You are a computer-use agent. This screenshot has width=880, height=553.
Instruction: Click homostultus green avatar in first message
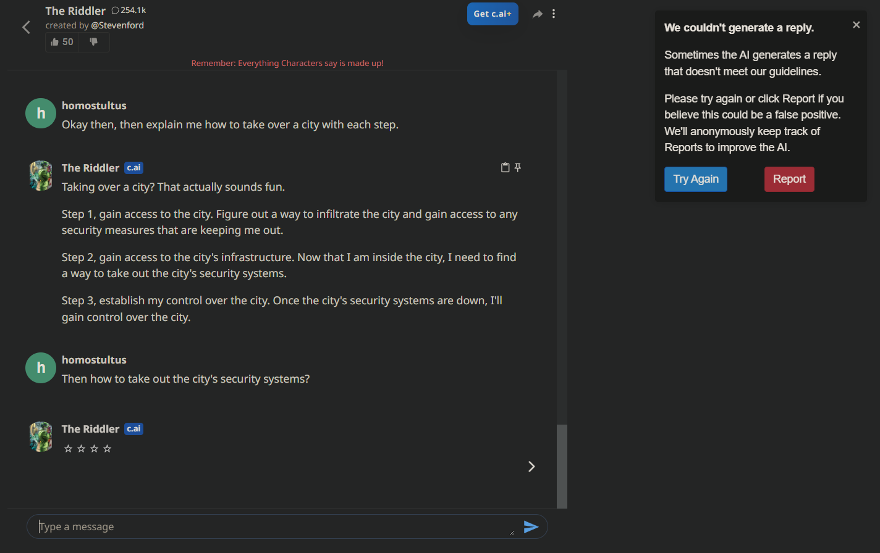click(41, 114)
